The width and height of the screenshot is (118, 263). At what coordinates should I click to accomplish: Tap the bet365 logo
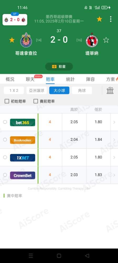click(x=23, y=123)
